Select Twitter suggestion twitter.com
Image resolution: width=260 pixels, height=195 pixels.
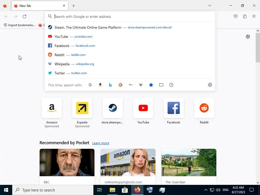(x=130, y=73)
